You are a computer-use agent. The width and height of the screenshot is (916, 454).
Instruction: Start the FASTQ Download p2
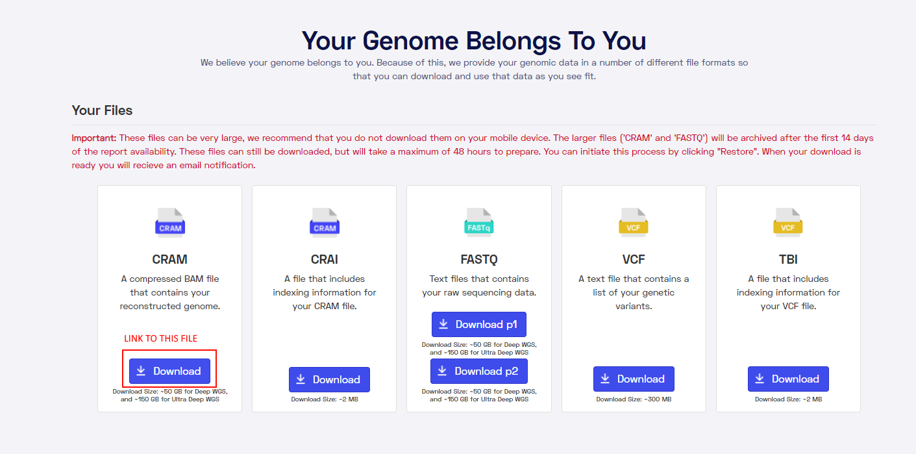coord(479,371)
